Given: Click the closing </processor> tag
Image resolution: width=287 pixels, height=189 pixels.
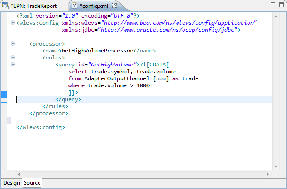Looking at the screenshot, I should [49, 113].
